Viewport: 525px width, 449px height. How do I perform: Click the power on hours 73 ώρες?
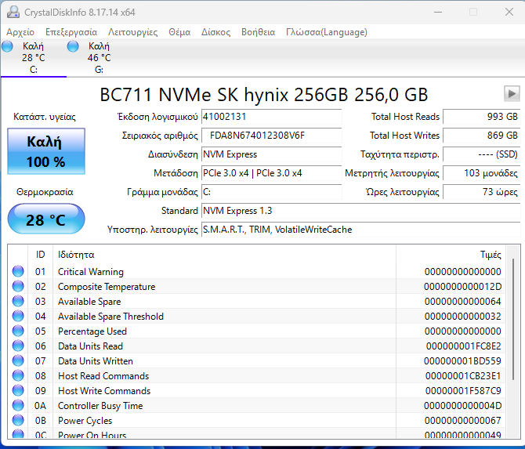pyautogui.click(x=482, y=192)
